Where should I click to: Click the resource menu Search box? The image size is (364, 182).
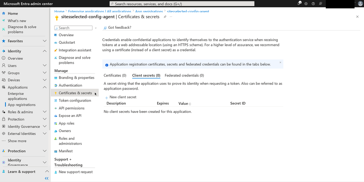pos(74,28)
